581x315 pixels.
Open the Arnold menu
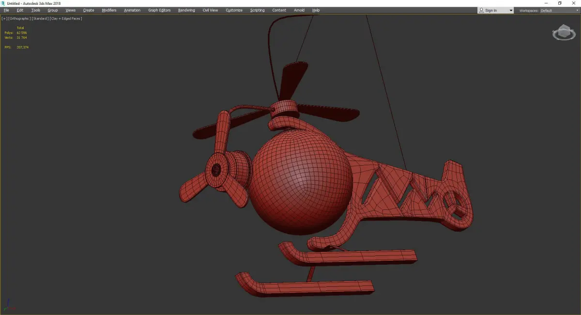pyautogui.click(x=299, y=10)
